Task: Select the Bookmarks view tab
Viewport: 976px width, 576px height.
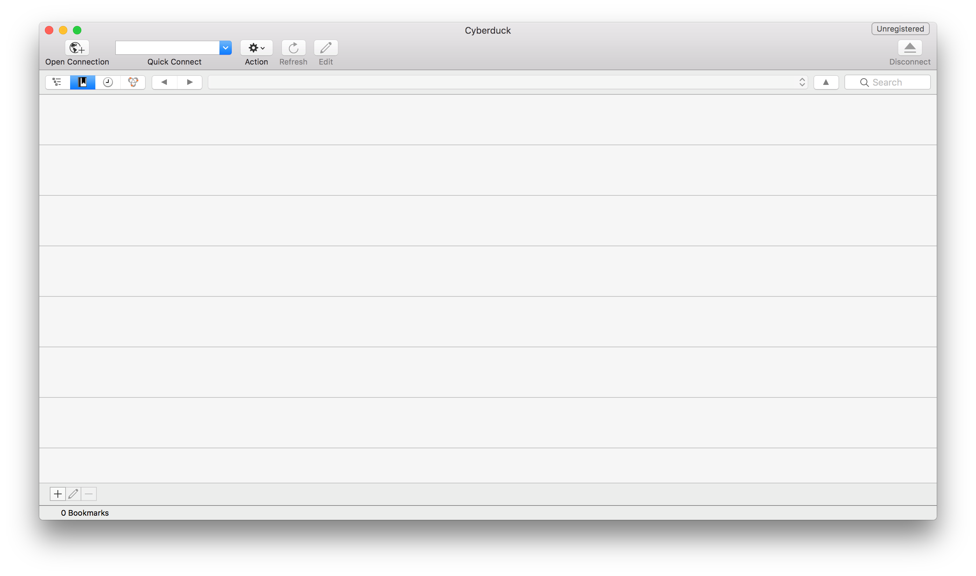Action: click(83, 82)
